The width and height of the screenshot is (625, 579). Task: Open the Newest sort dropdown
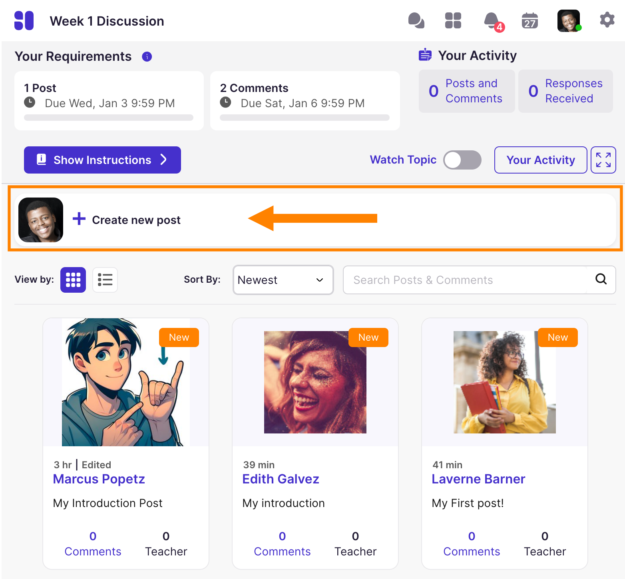point(283,280)
